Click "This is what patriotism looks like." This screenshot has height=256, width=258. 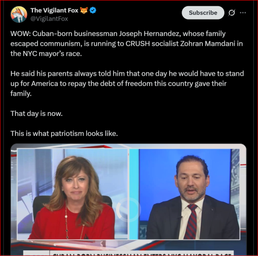(x=64, y=133)
